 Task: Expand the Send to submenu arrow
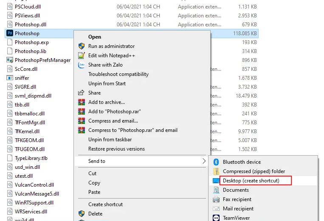(x=204, y=161)
